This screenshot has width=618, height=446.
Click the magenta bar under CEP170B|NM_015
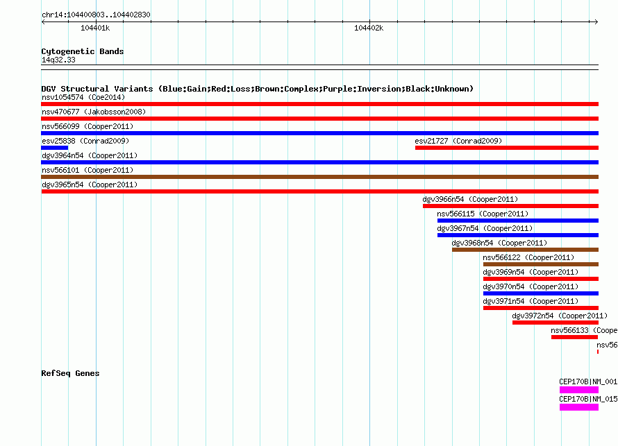coord(579,407)
